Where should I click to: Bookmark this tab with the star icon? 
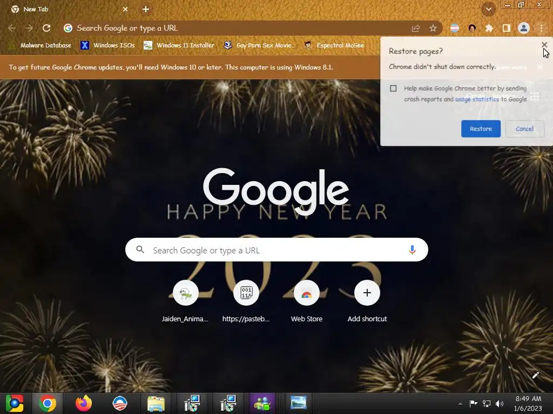(x=433, y=28)
